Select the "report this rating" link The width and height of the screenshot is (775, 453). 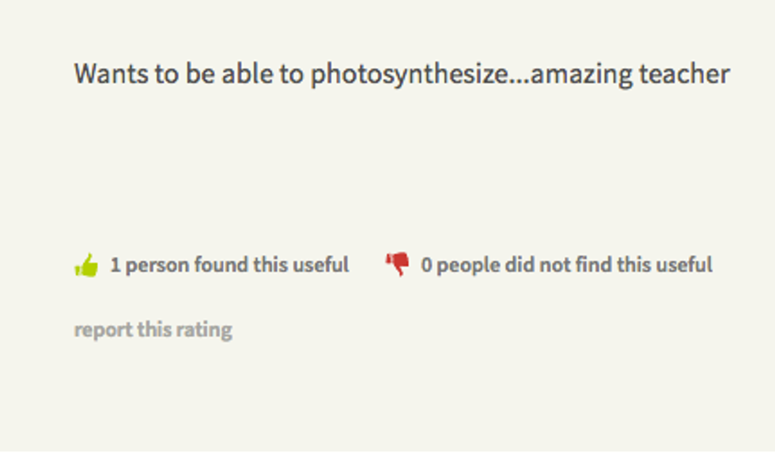click(x=153, y=329)
